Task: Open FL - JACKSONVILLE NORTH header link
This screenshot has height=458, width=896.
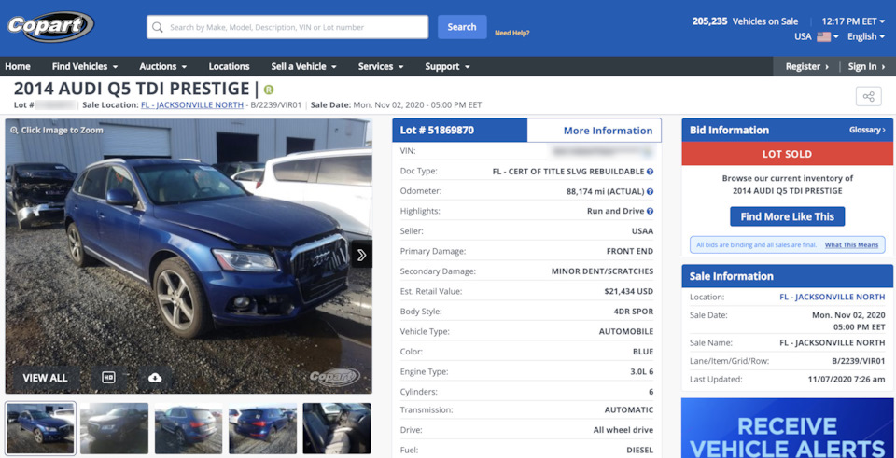Action: [192, 105]
